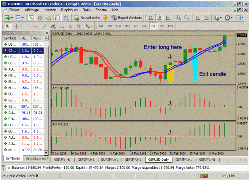
Task: Click the yellow diamond MetaEditor icon
Action: [105, 18]
